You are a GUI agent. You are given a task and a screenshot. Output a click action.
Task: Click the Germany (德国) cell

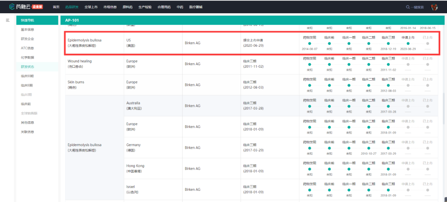pos(153,147)
